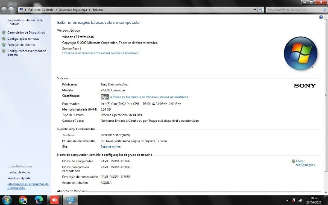
Task: Select model value VAIO Computer
Action: pyautogui.click(x=113, y=91)
